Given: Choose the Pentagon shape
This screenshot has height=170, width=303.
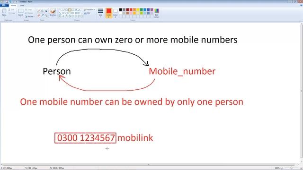Looking at the screenshot, I should point(66,13).
